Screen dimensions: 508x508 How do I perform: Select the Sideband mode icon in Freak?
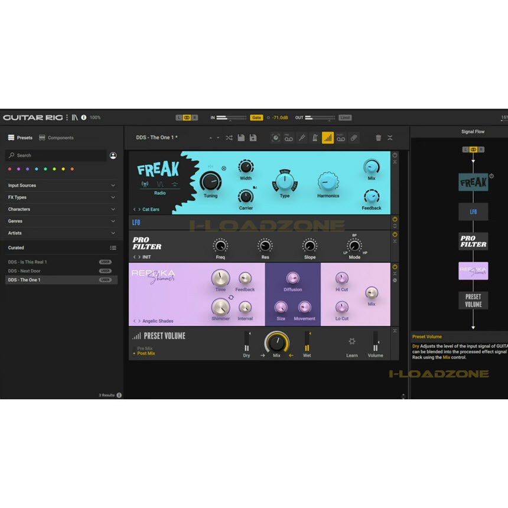tap(175, 184)
